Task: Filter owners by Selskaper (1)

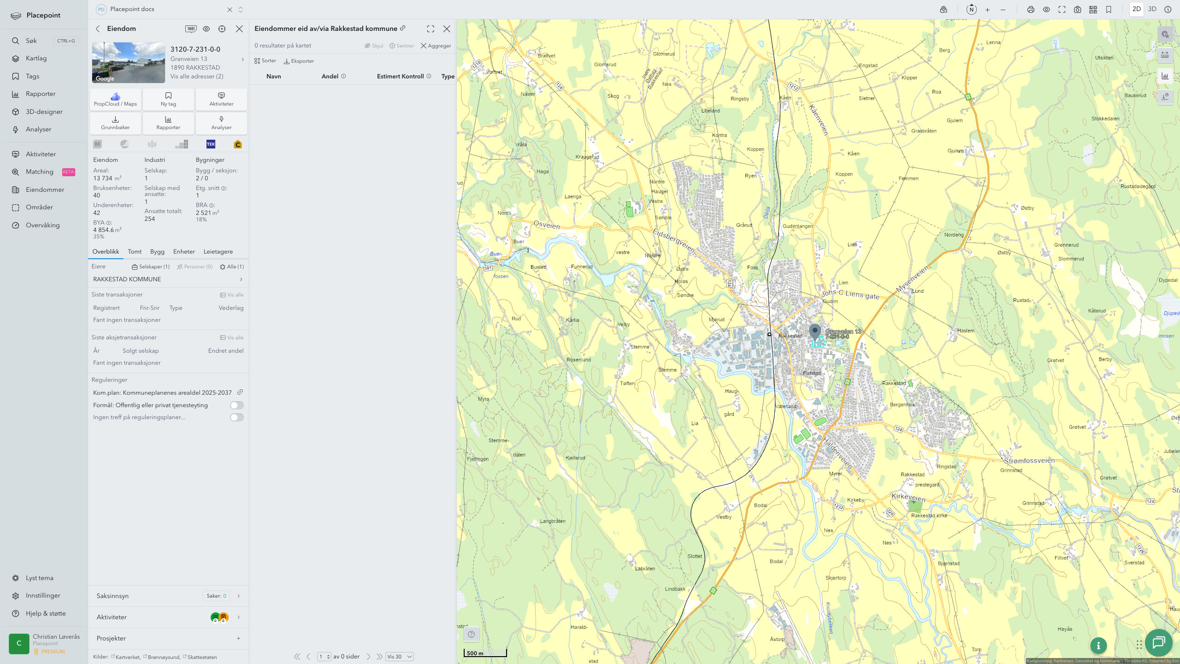Action: 151,267
